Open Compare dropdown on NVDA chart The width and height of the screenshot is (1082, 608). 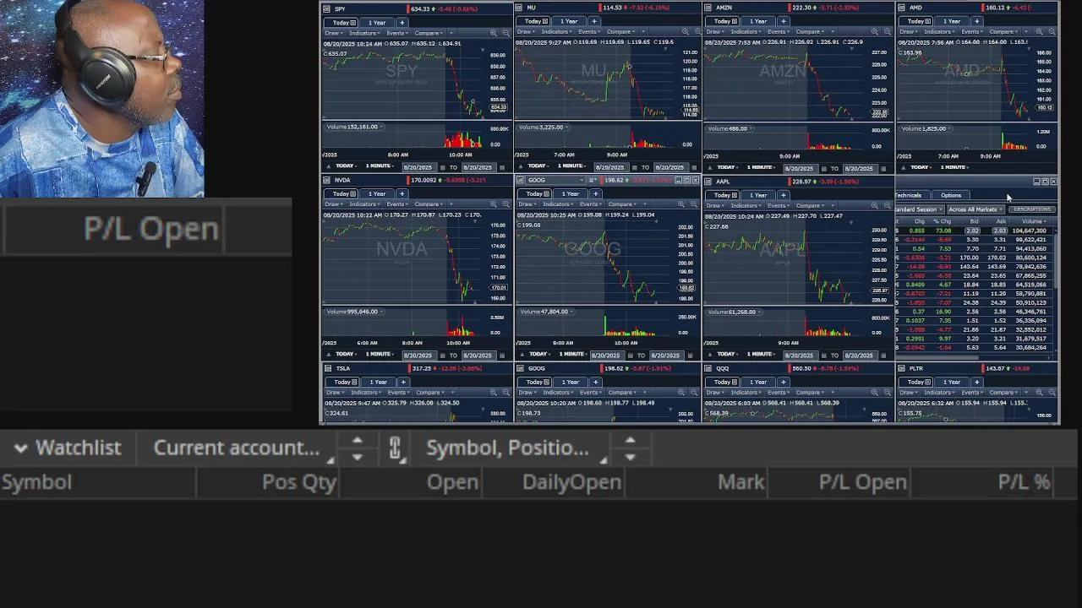point(429,204)
